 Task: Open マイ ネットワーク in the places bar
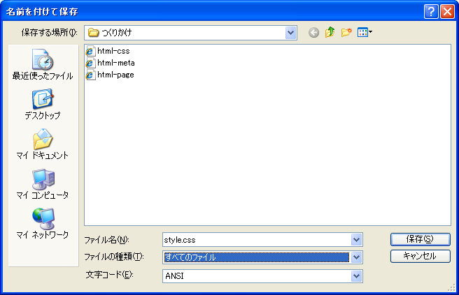pos(43,223)
